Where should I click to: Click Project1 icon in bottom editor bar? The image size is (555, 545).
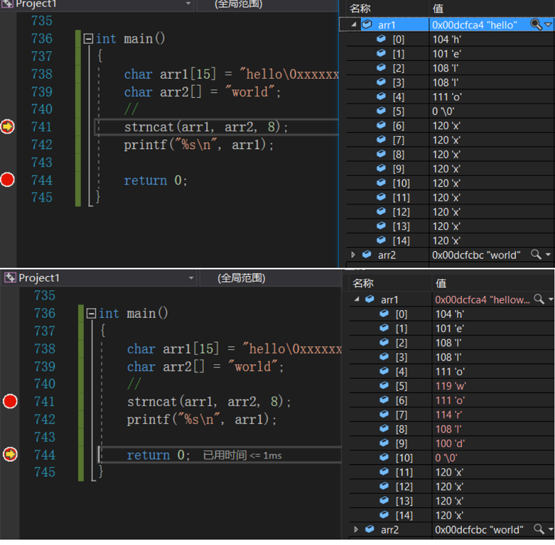click(x=10, y=278)
